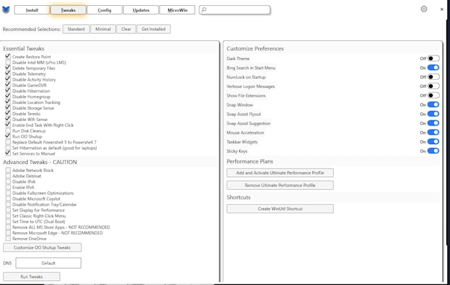Toggle Disable Hibernation checkbox

tap(8, 91)
